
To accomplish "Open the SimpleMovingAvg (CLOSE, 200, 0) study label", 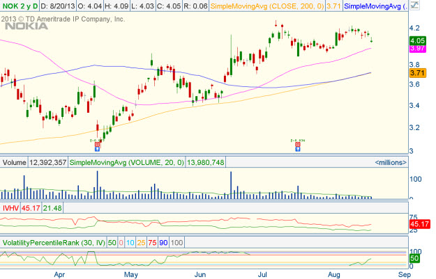I will 247,6.
